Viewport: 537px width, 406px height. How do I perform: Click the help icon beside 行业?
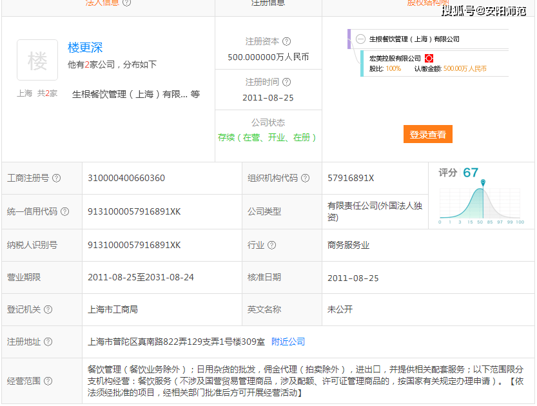click(272, 245)
